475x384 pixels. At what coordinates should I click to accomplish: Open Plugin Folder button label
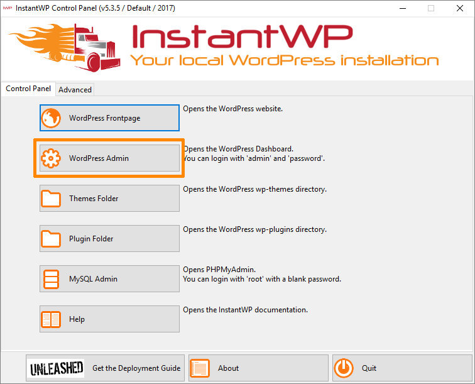(x=91, y=239)
